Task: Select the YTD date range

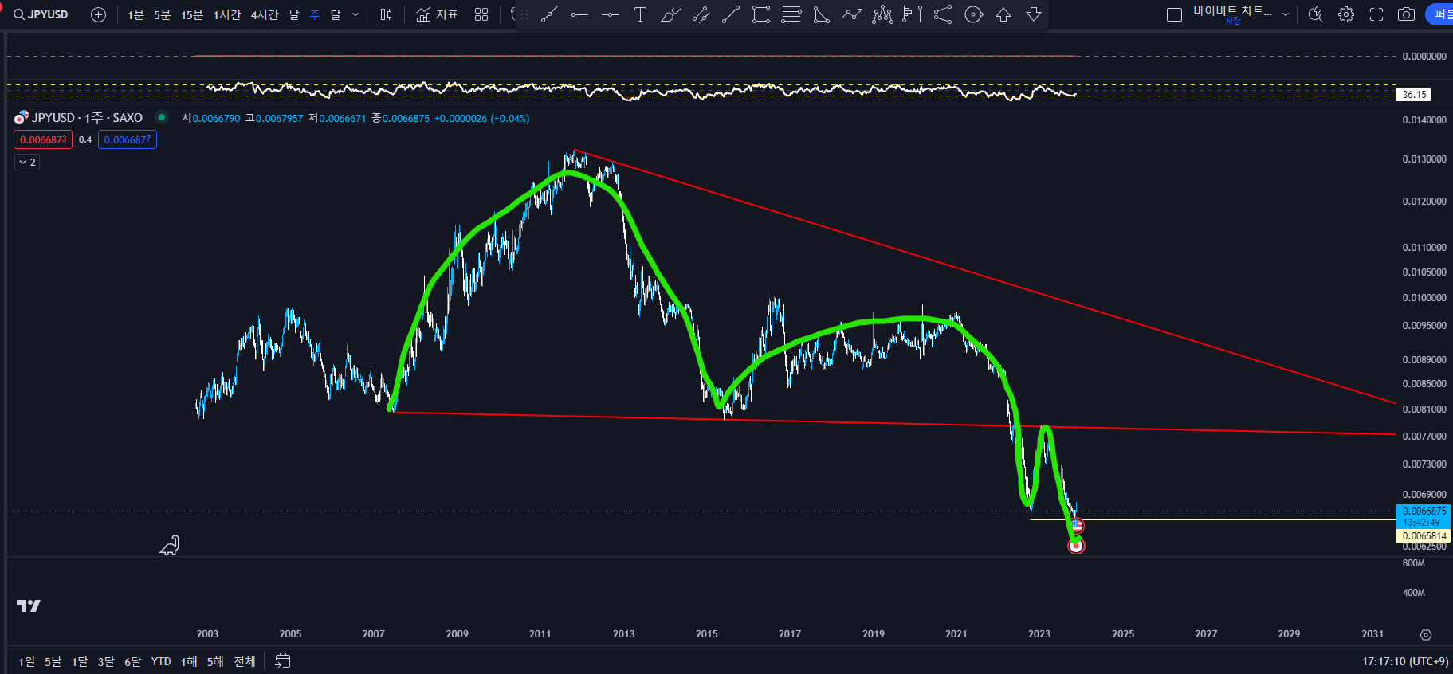Action: click(x=161, y=662)
